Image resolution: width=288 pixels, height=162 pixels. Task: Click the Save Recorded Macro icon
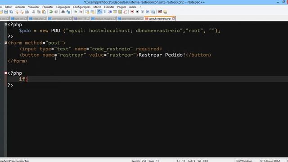click(153, 12)
